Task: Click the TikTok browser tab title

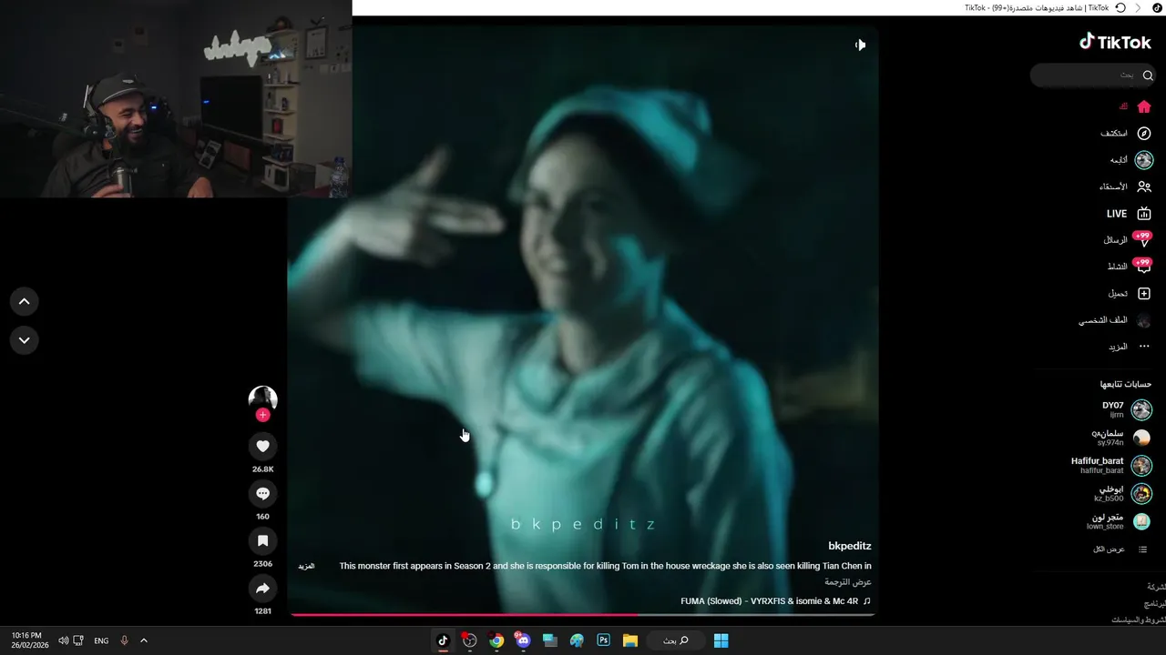Action: click(1037, 7)
